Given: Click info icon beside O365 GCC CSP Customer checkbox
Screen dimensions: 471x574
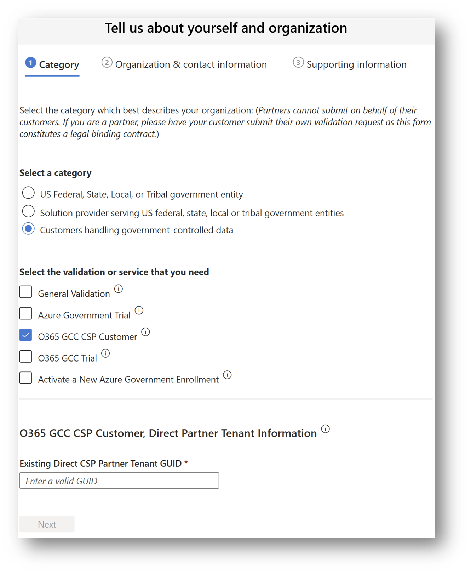Looking at the screenshot, I should coord(145,332).
